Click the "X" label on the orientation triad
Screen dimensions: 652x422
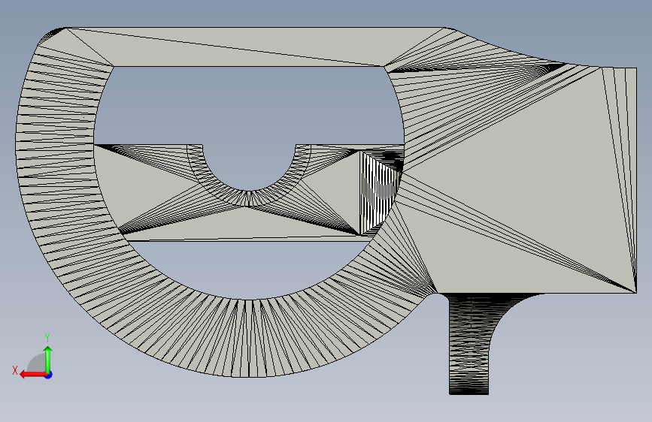click(x=15, y=370)
